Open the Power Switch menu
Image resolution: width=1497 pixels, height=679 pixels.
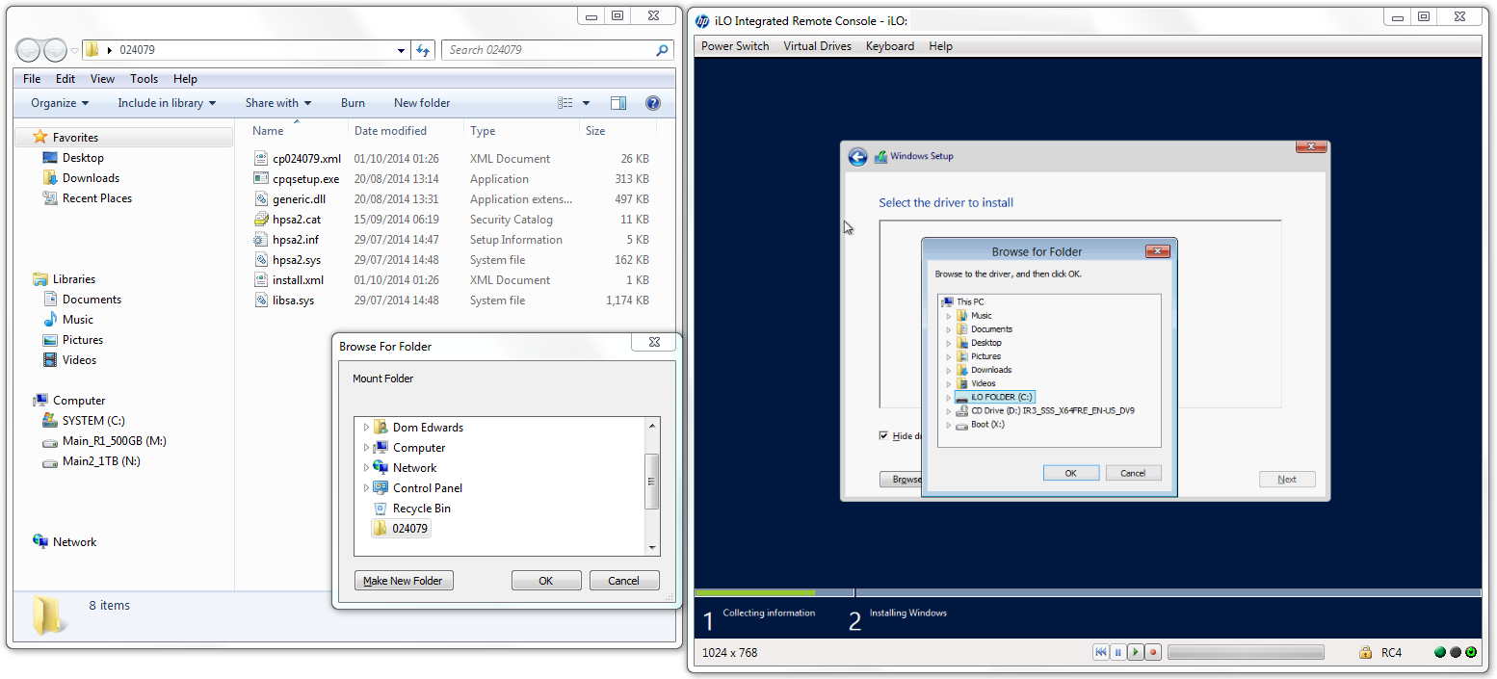[735, 46]
